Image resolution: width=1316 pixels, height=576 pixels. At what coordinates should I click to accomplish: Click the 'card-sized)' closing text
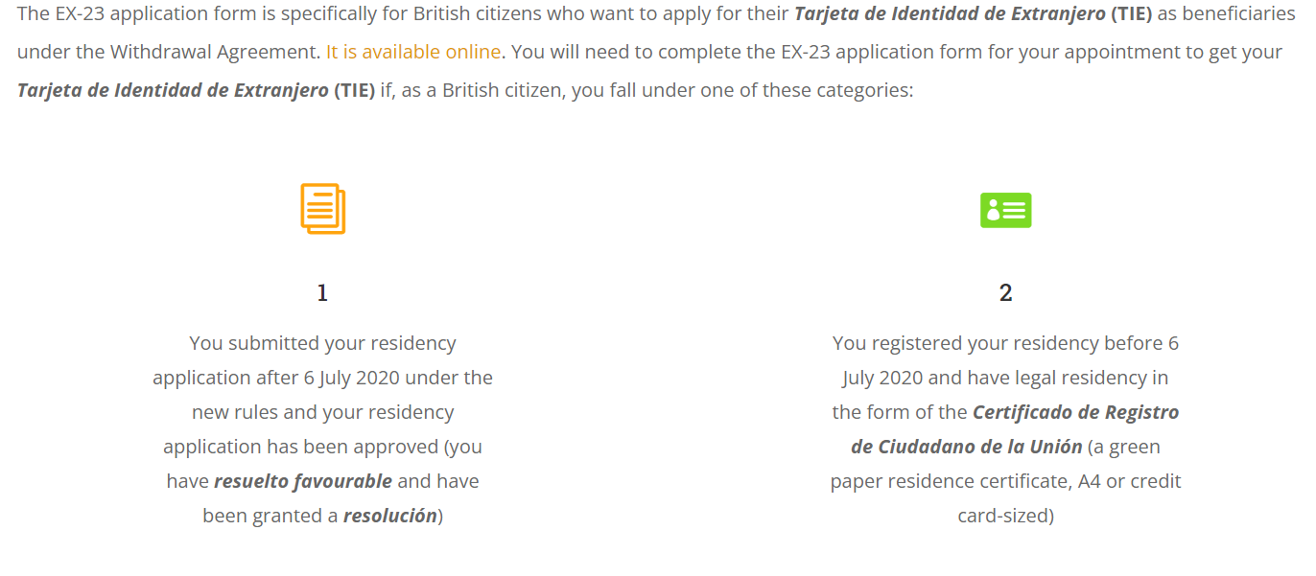[1005, 516]
